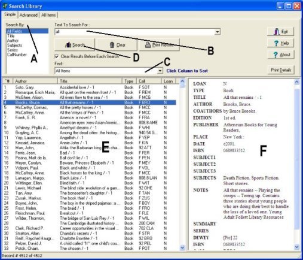Click details panel scrollbar up arrow

(x=296, y=81)
